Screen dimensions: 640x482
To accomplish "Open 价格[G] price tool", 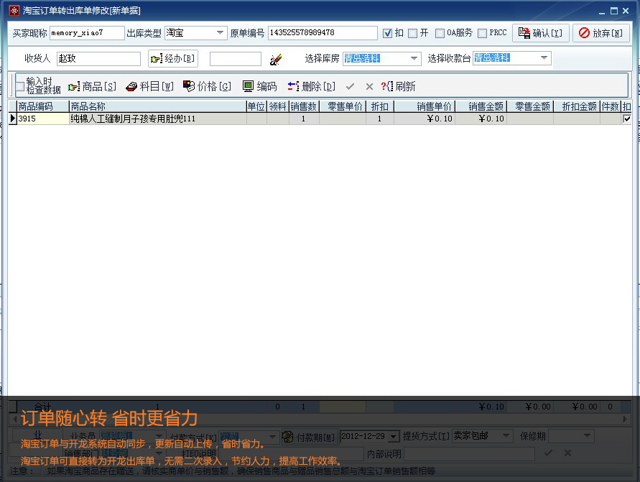I will pyautogui.click(x=207, y=86).
